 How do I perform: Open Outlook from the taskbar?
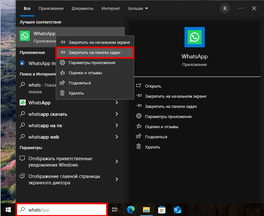[177, 210]
